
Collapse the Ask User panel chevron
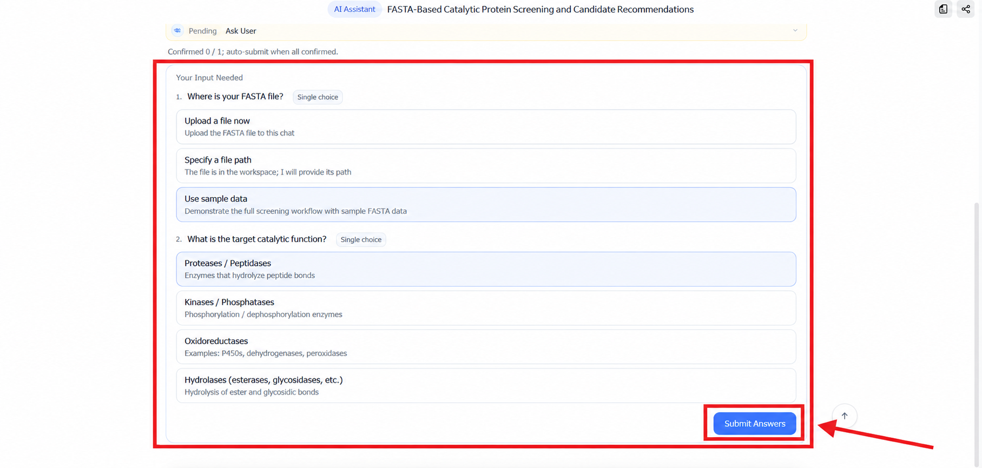pyautogui.click(x=795, y=31)
